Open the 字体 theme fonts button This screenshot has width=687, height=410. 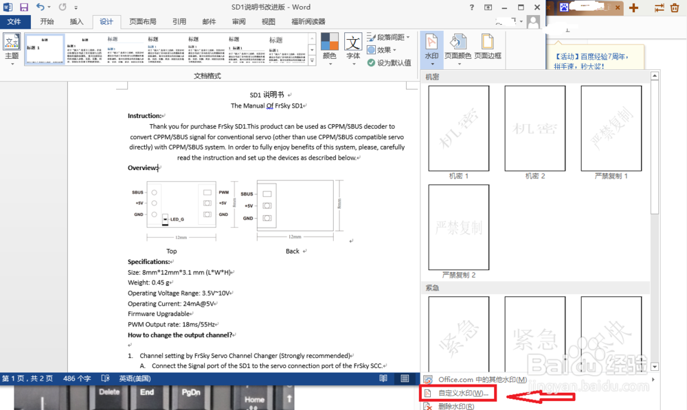(x=353, y=49)
